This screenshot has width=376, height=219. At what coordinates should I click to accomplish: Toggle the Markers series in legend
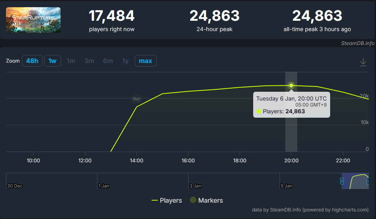[x=207, y=200]
